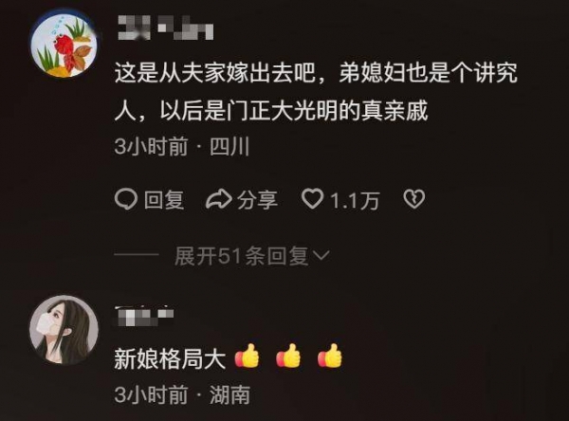Tap the 3小时前 · 湖南 timestamp

(182, 394)
